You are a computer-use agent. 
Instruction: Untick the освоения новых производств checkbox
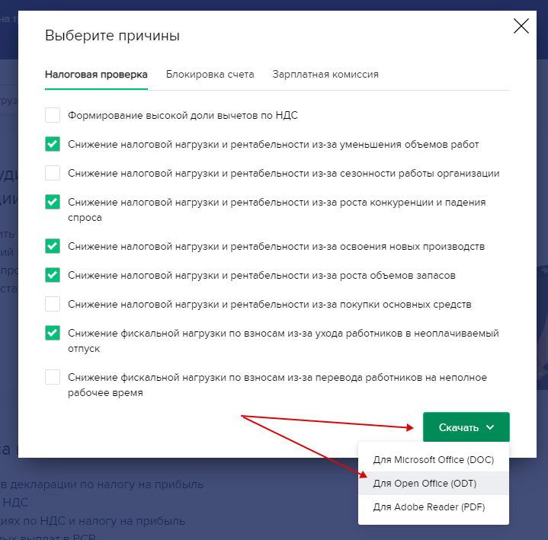click(x=53, y=246)
